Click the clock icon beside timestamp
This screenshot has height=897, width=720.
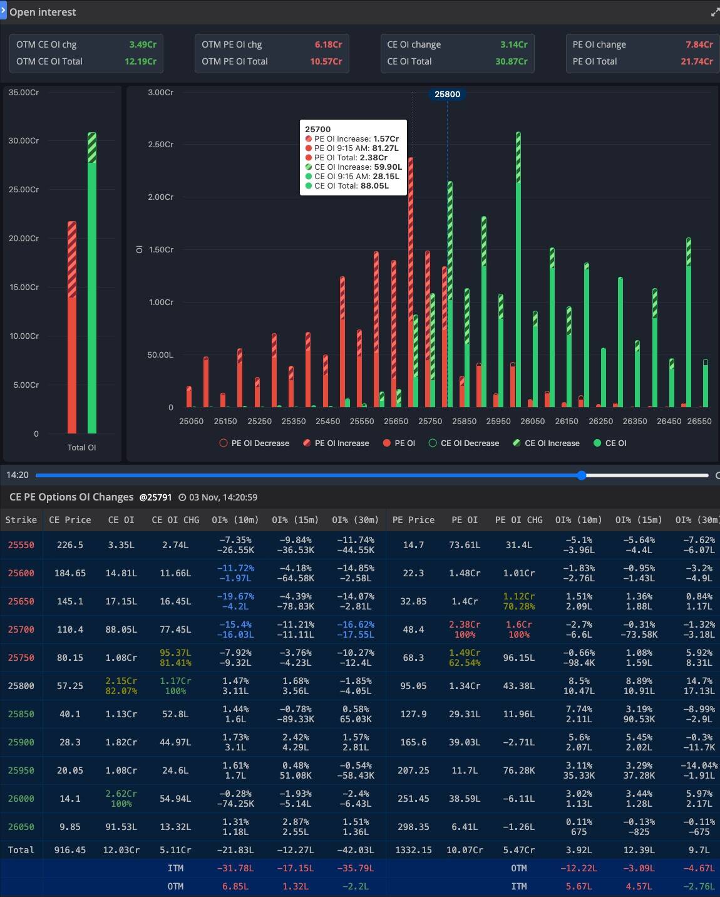(x=182, y=497)
